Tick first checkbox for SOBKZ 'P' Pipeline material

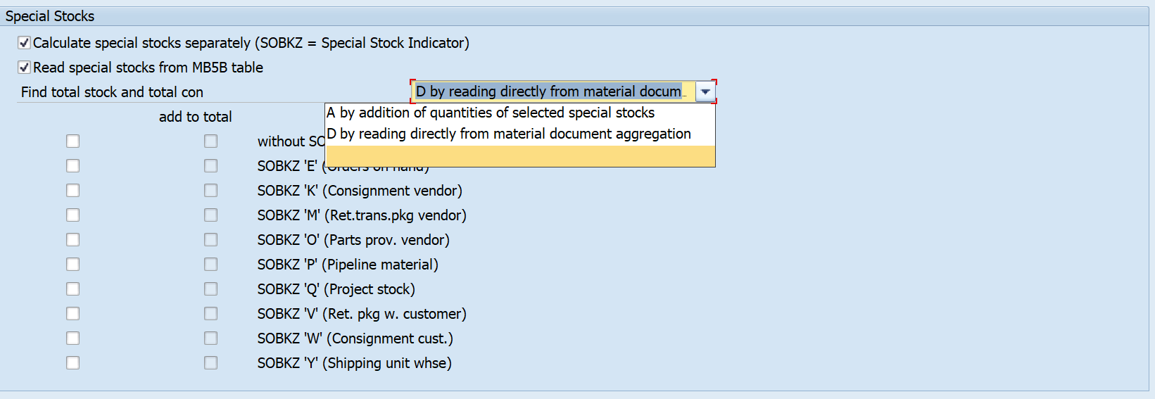[72, 265]
